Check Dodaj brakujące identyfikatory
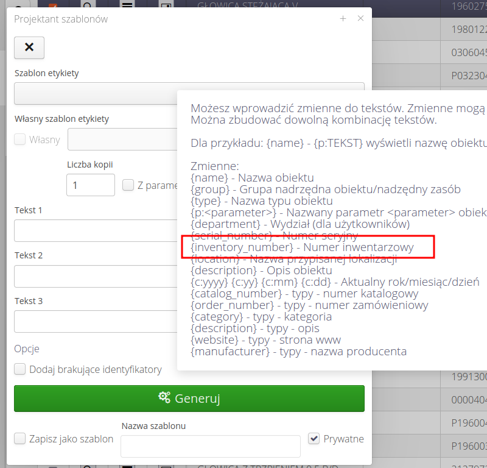The width and height of the screenshot is (487, 468). [20, 369]
